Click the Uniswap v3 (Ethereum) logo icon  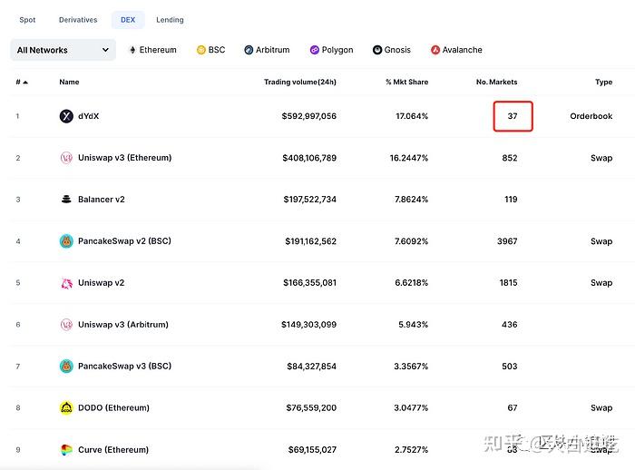click(x=66, y=158)
